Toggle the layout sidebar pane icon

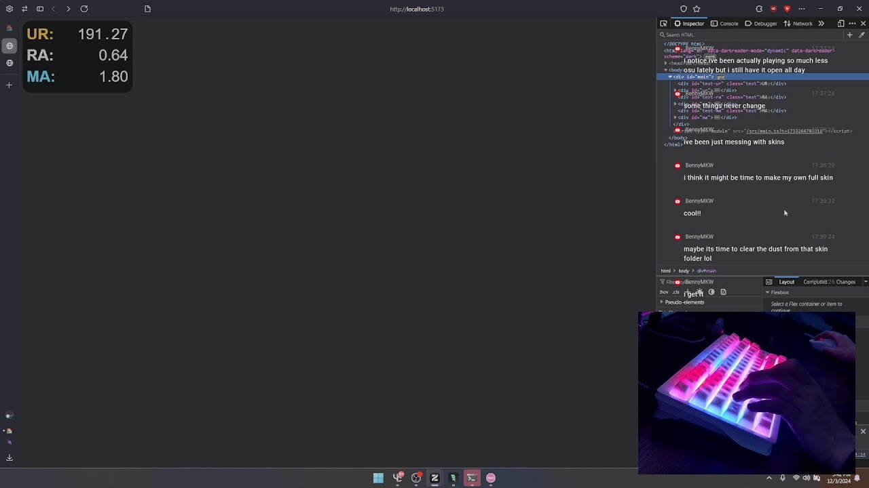(769, 282)
